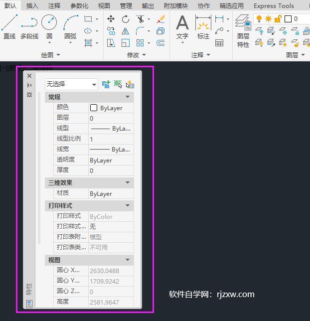The height and width of the screenshot is (321, 310).
Task: Click the layer color swatch in ribbon
Action: pyautogui.click(x=288, y=19)
